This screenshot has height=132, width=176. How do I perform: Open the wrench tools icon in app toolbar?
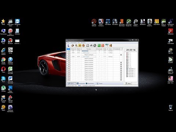[76, 45]
